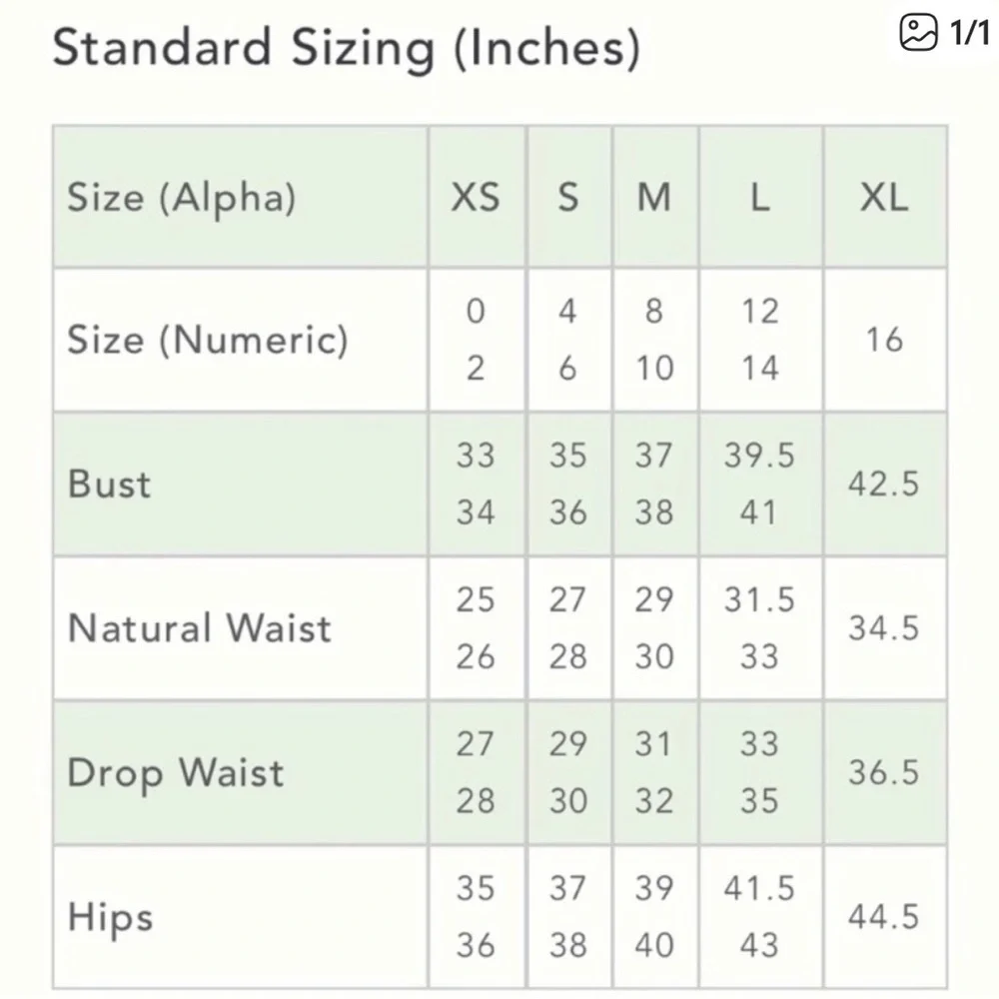This screenshot has height=999, width=999.
Task: Click the Hips row label
Action: point(110,918)
